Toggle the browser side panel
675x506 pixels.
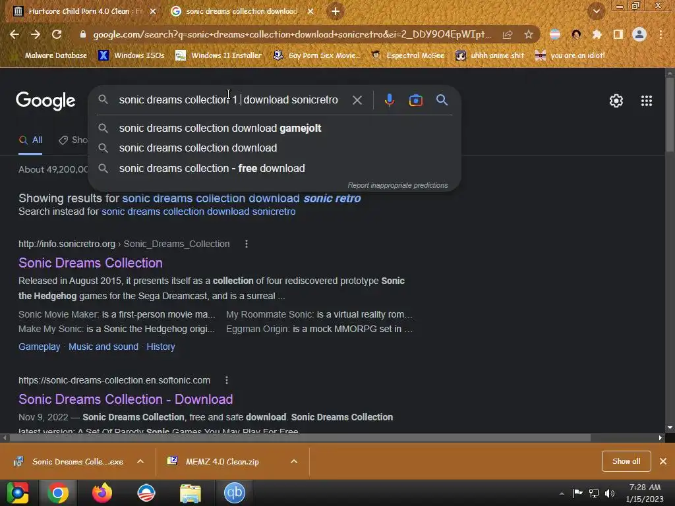(618, 34)
